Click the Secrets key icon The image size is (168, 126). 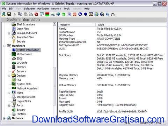point(14,41)
